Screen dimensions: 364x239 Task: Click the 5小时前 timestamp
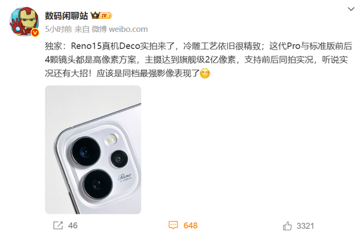click(58, 29)
